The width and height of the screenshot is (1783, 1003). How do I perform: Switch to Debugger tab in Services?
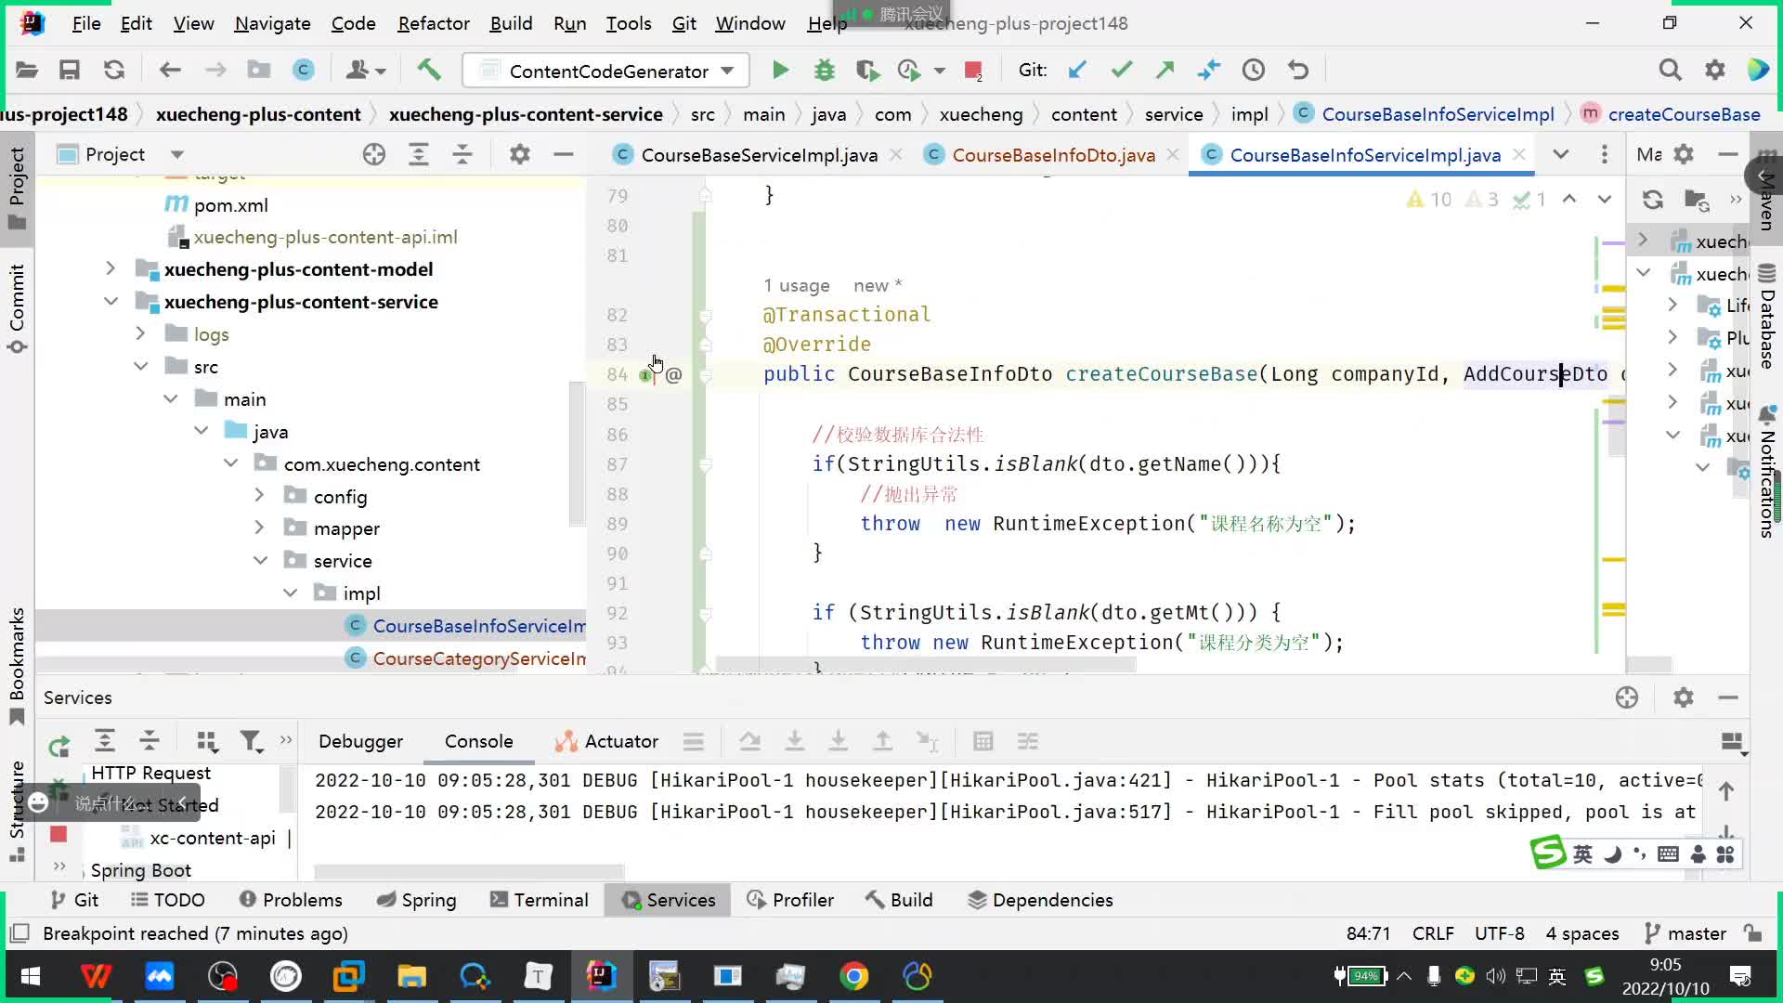[360, 741]
